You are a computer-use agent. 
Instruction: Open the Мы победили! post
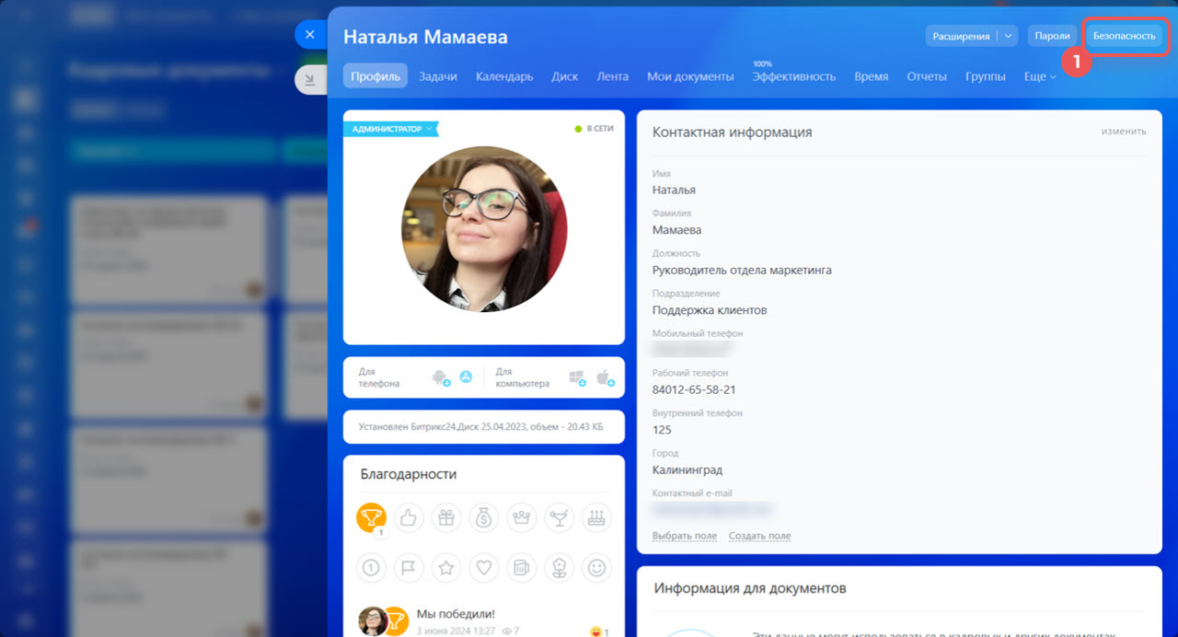click(456, 614)
